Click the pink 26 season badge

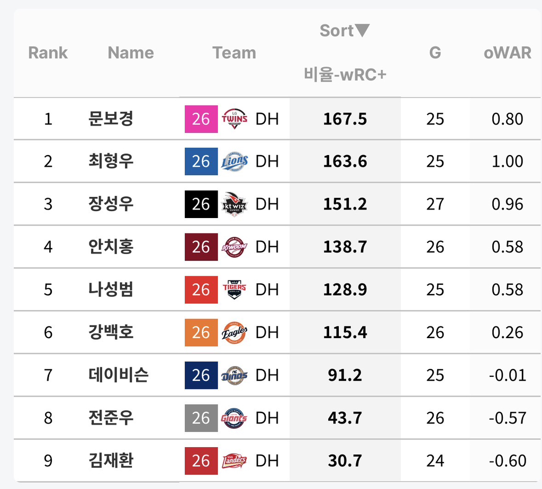point(201,119)
